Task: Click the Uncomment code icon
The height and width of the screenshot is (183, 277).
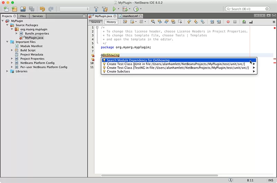Action: coord(251,22)
